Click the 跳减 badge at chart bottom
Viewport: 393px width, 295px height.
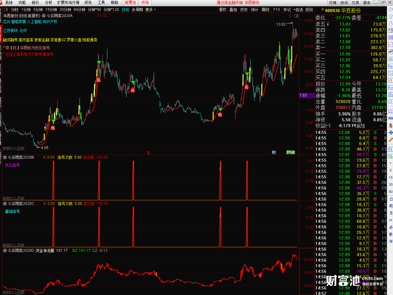pyautogui.click(x=291, y=152)
